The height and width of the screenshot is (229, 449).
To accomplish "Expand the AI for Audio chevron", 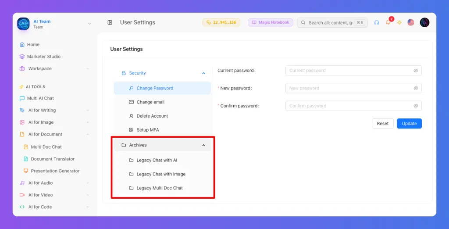I will click(88, 183).
